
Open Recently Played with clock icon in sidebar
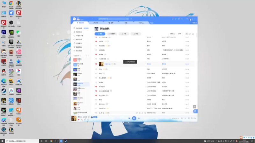pos(78,47)
